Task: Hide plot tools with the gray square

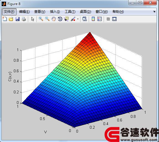Action: pyautogui.click(x=108, y=19)
